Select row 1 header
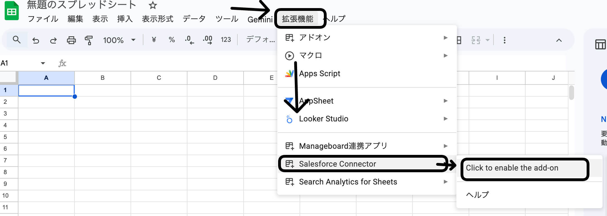607x216 pixels. 9,90
